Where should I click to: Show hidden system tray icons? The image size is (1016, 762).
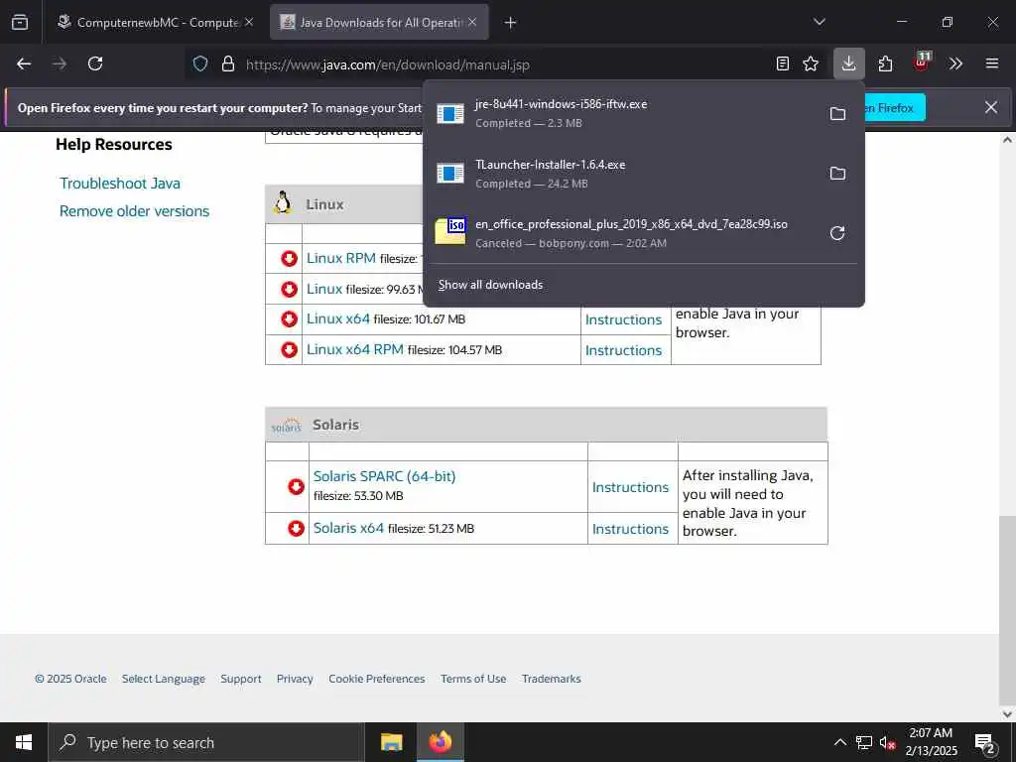point(839,742)
